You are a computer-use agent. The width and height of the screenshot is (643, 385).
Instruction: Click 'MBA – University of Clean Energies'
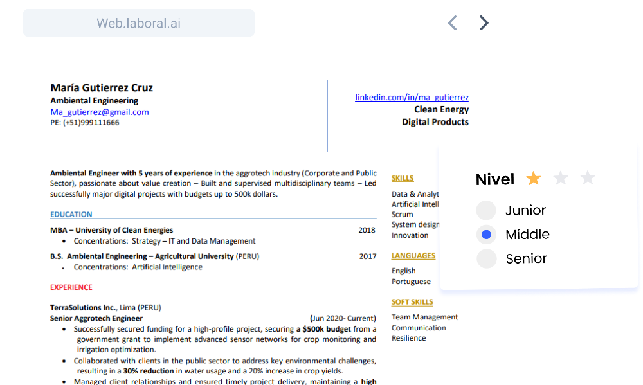111,231
